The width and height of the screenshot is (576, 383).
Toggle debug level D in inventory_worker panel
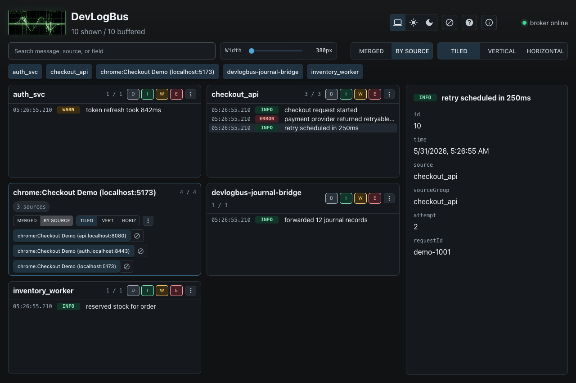[133, 291]
